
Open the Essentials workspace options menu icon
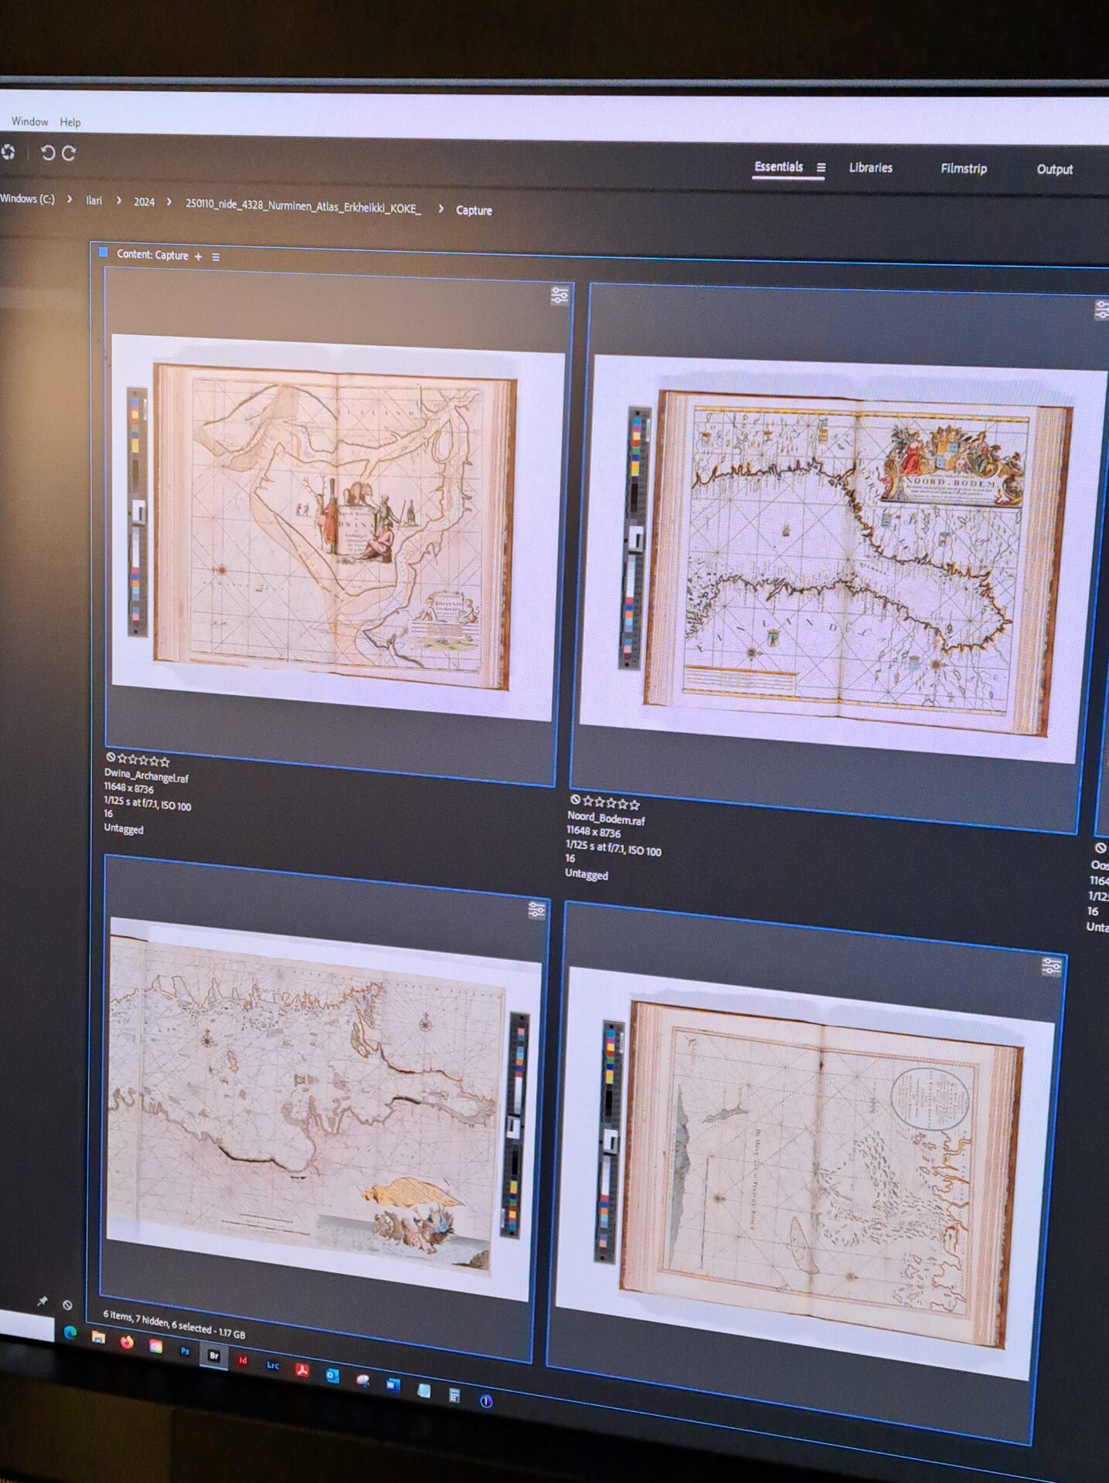click(821, 167)
